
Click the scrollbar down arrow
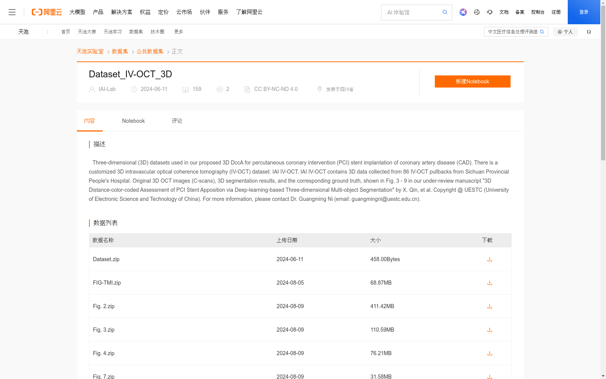point(603,376)
